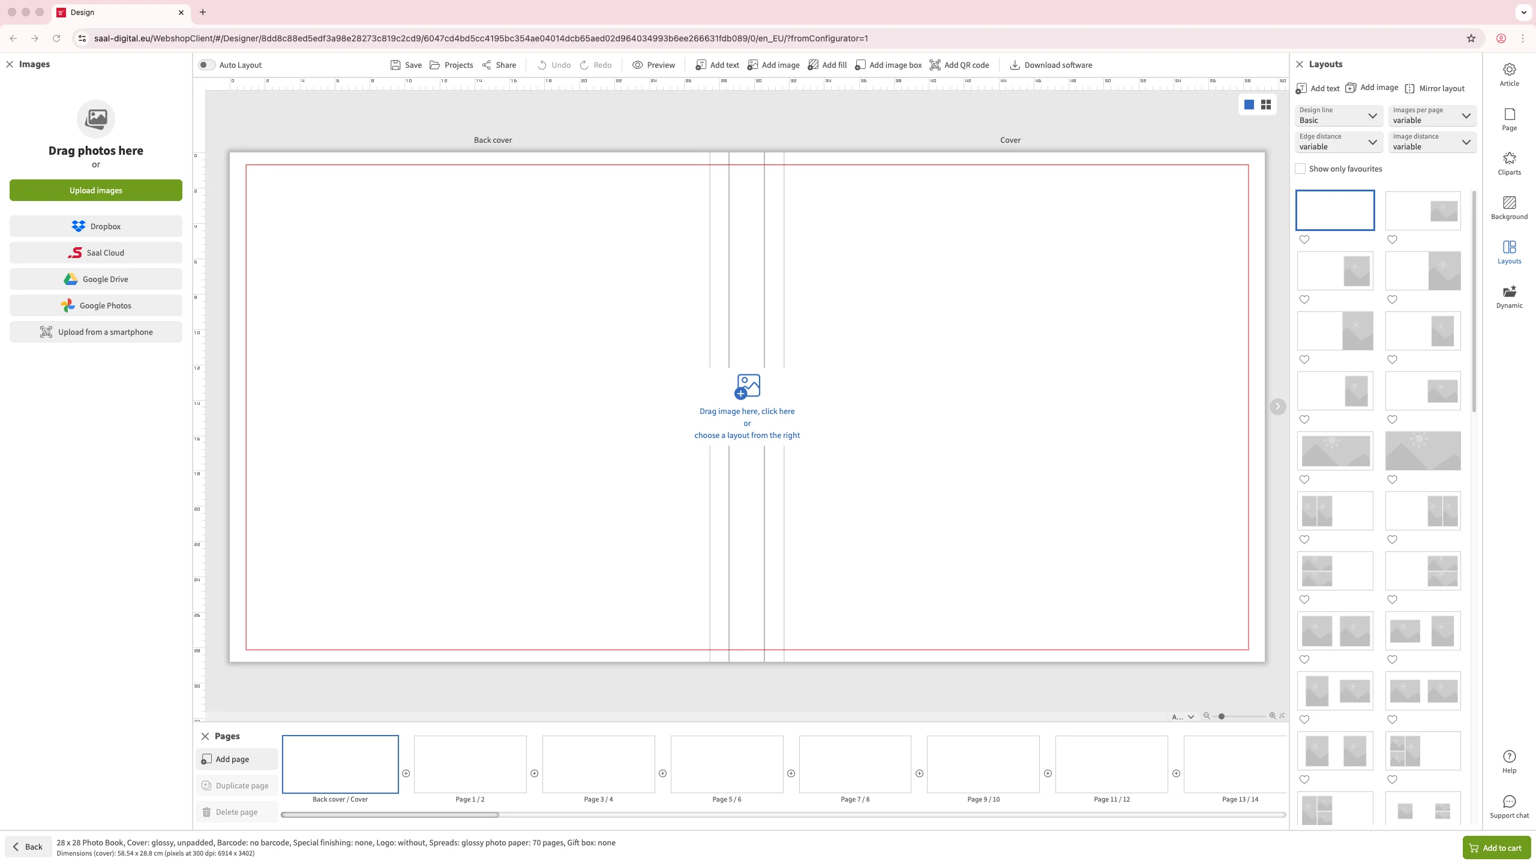Expand the Design line dropdown
Image resolution: width=1536 pixels, height=864 pixels.
click(1338, 115)
